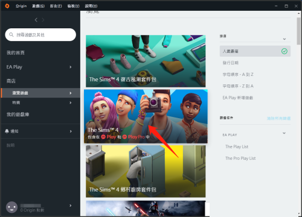
Task: Collapse the sort dropdown chevron
Action: [284, 39]
